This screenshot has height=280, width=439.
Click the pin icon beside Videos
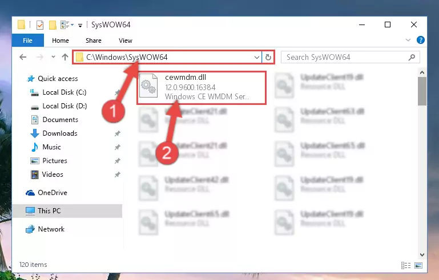click(117, 175)
